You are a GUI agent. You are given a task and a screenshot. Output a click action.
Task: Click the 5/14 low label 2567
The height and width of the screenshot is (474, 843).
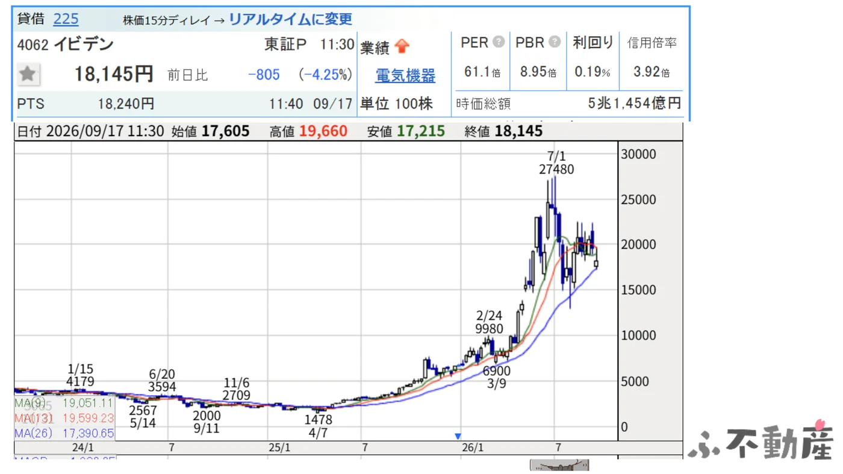tap(143, 410)
